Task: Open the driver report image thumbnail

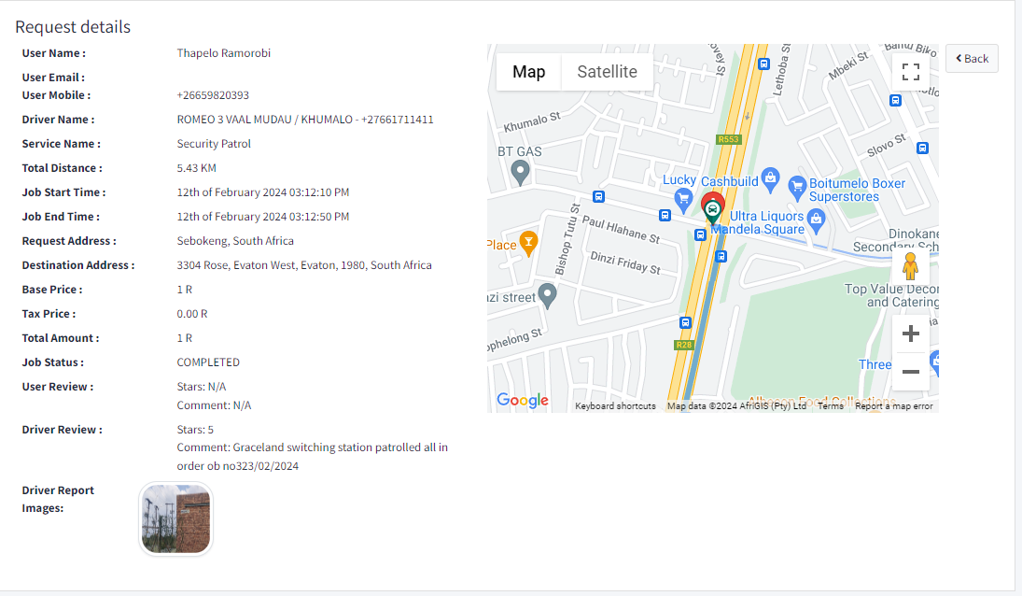Action: point(175,519)
